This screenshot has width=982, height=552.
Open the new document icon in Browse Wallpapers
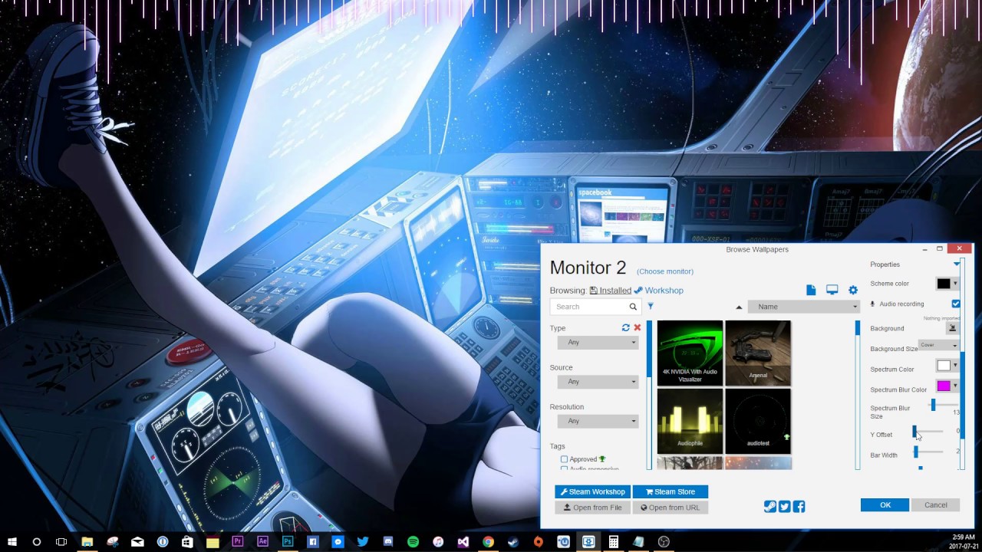click(x=811, y=290)
